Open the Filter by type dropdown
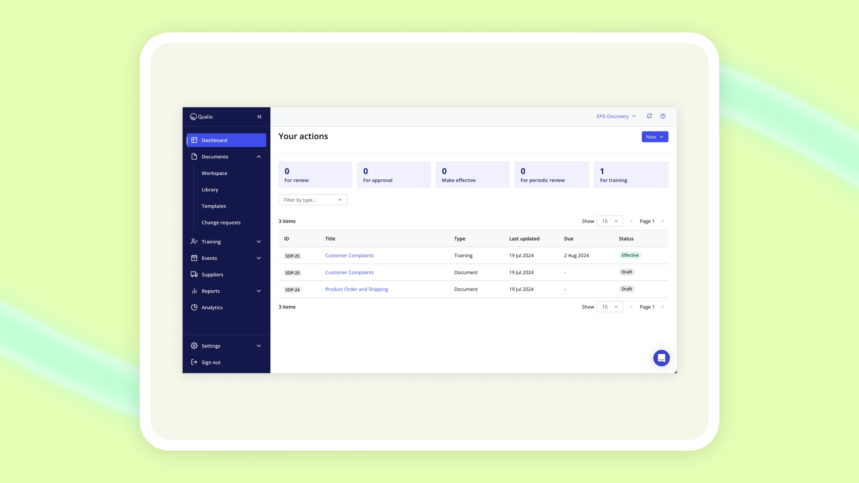The height and width of the screenshot is (483, 859). [x=313, y=200]
